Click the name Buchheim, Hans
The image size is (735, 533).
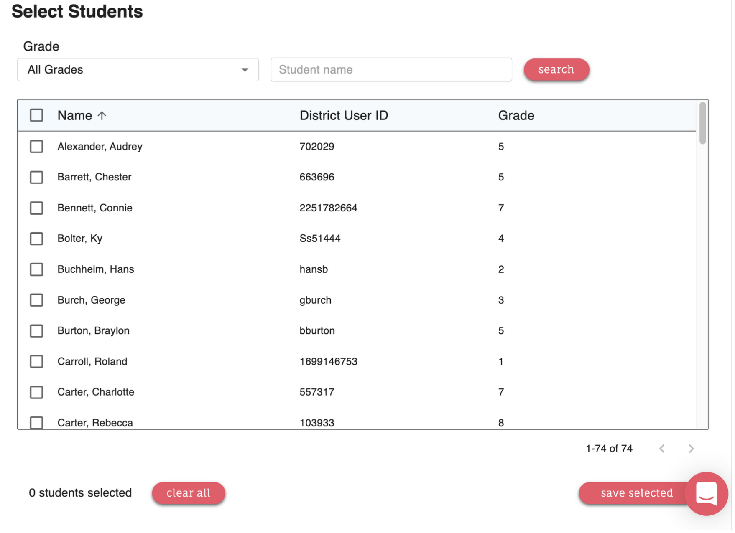tap(96, 270)
